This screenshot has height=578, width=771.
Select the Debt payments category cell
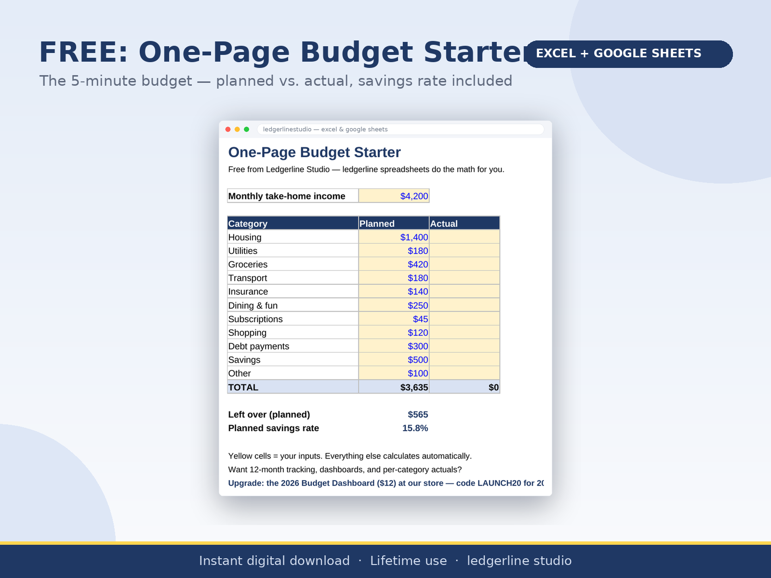[293, 346]
